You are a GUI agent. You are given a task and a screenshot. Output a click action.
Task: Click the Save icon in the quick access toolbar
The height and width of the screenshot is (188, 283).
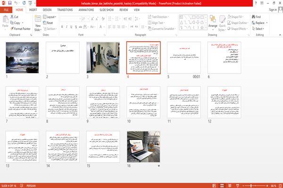(10, 3)
